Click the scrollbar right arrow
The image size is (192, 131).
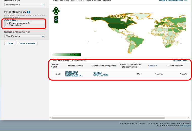pyautogui.click(x=188, y=118)
